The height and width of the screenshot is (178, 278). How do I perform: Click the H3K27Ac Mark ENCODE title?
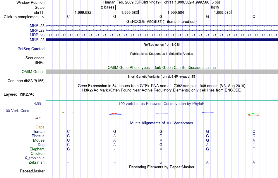click(x=162, y=90)
